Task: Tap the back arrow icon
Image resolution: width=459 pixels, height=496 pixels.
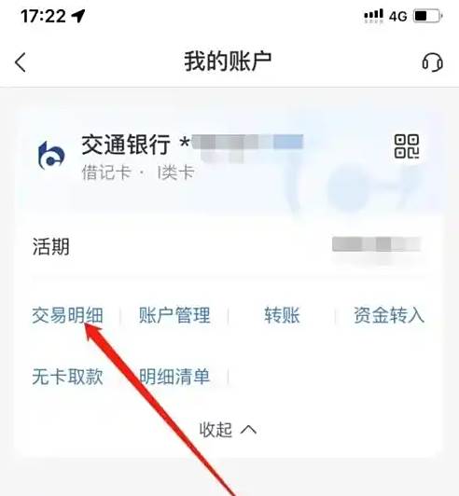Action: [x=21, y=62]
